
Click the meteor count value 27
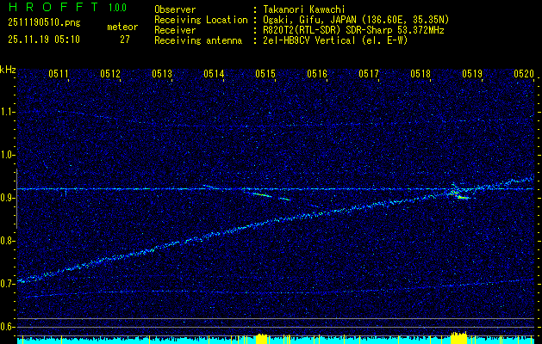tap(125, 40)
